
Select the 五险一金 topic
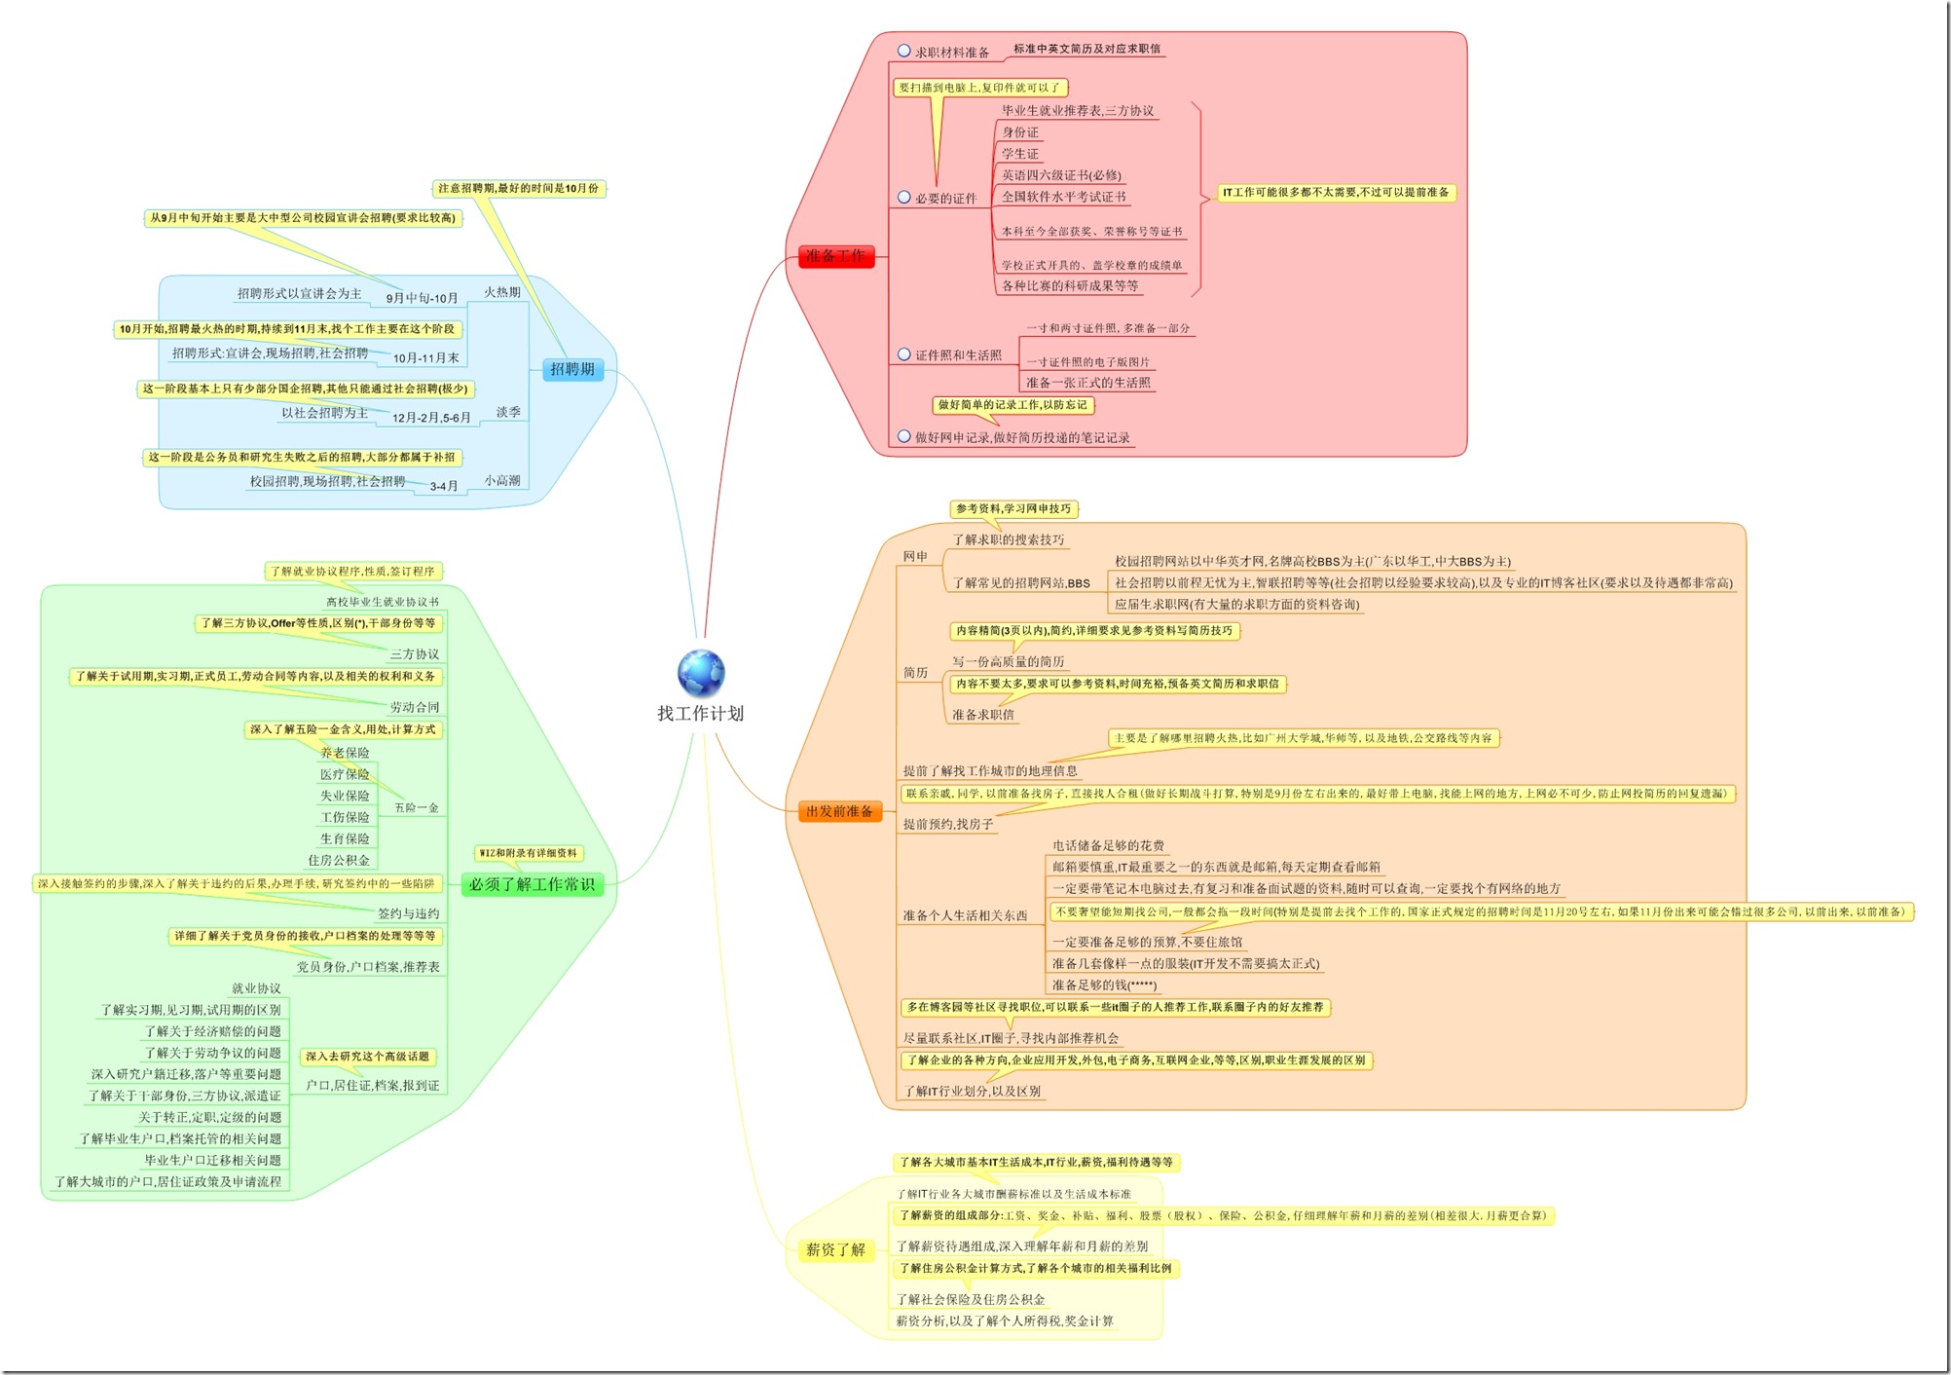pos(417,808)
